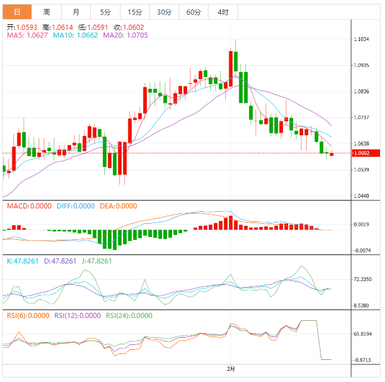
Task: Switch to the 5分 timeframe
Action: click(105, 12)
